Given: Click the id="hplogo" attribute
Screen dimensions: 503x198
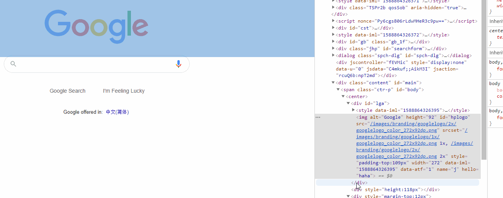Looking at the screenshot, I should click(x=455, y=117).
